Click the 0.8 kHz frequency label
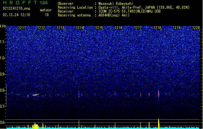The width and height of the screenshot is (203, 129). (x=3, y=90)
